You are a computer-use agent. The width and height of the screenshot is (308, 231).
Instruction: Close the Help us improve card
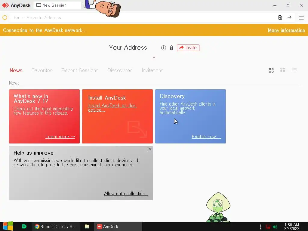[150, 149]
